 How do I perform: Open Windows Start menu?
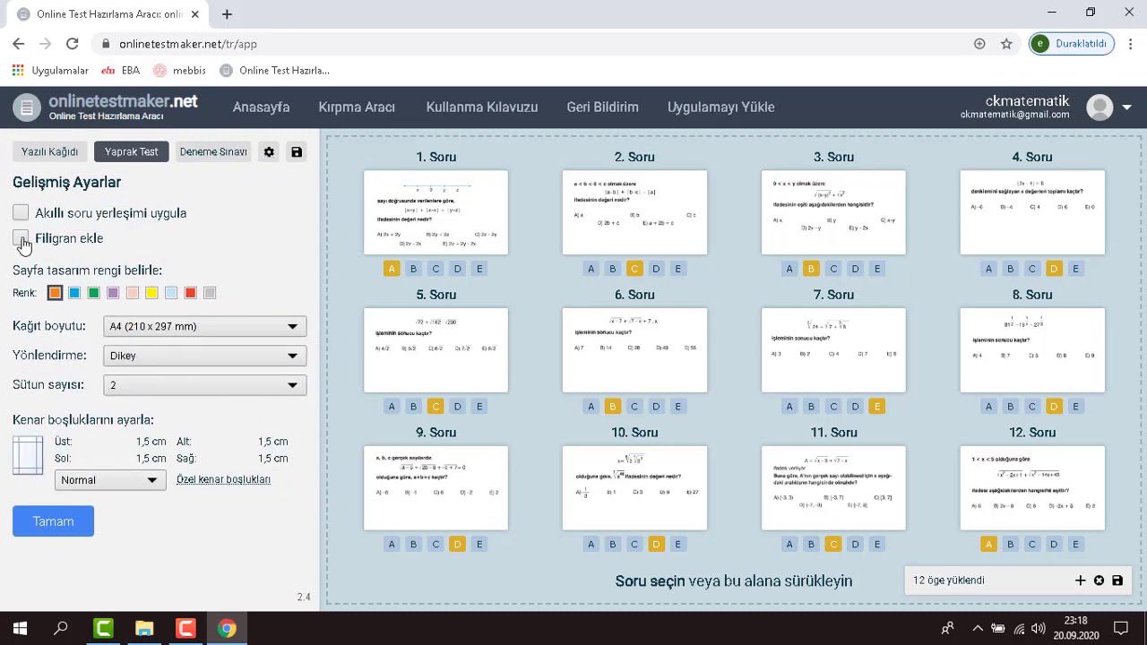pyautogui.click(x=20, y=628)
